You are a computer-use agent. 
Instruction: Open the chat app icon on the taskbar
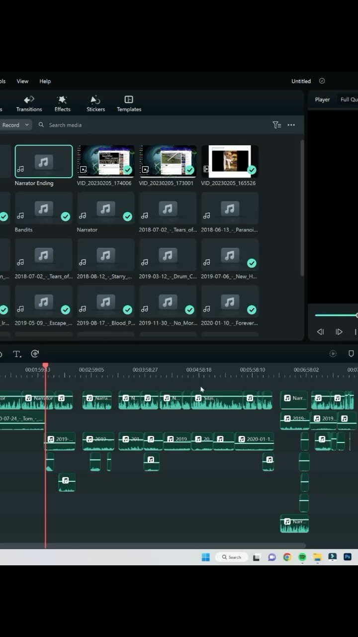pyautogui.click(x=271, y=557)
